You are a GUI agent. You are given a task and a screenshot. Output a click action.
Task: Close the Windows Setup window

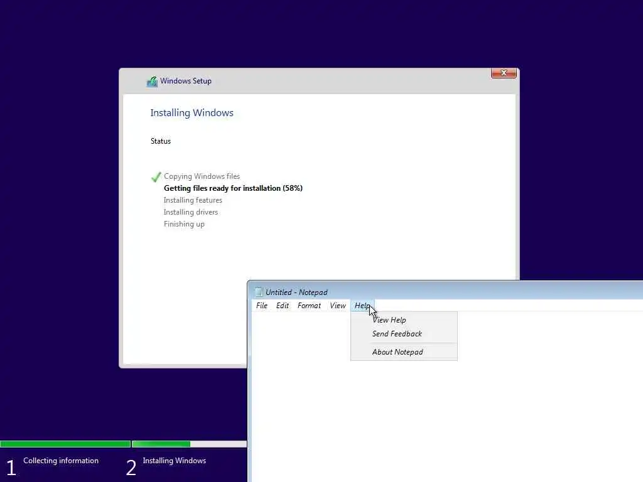[x=504, y=73]
